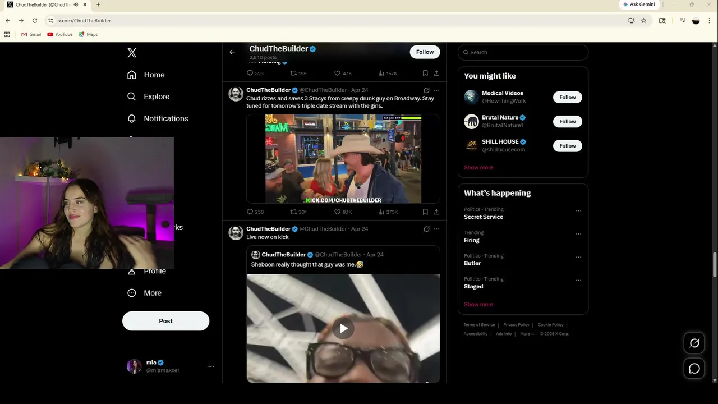Follow Brutal Nature
The height and width of the screenshot is (404, 718).
click(567, 121)
